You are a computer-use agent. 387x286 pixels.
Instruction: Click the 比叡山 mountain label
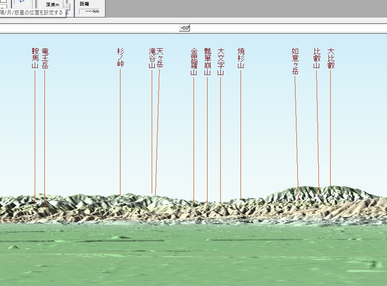(x=317, y=58)
